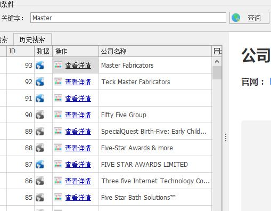Click the detail card icon for Five-Star Awards & more
This screenshot has height=211, width=271.
click(58, 148)
